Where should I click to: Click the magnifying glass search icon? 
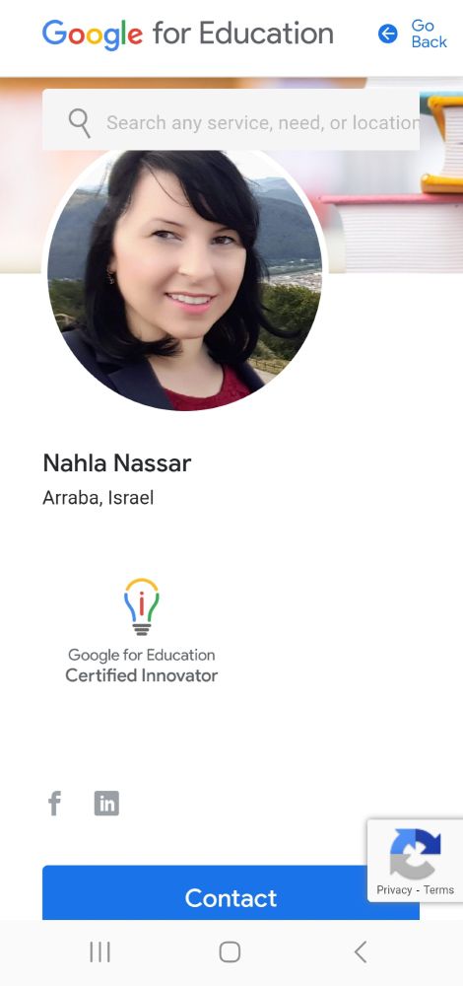pyautogui.click(x=79, y=122)
